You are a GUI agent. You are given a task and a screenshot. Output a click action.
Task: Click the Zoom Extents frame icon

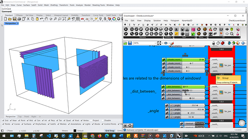pyautogui.click(x=159, y=43)
